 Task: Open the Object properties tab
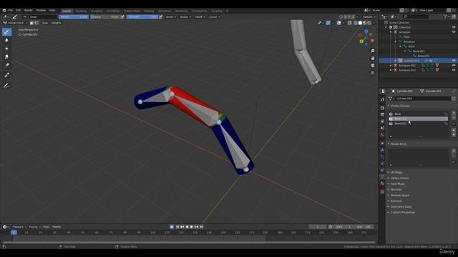[x=382, y=143]
